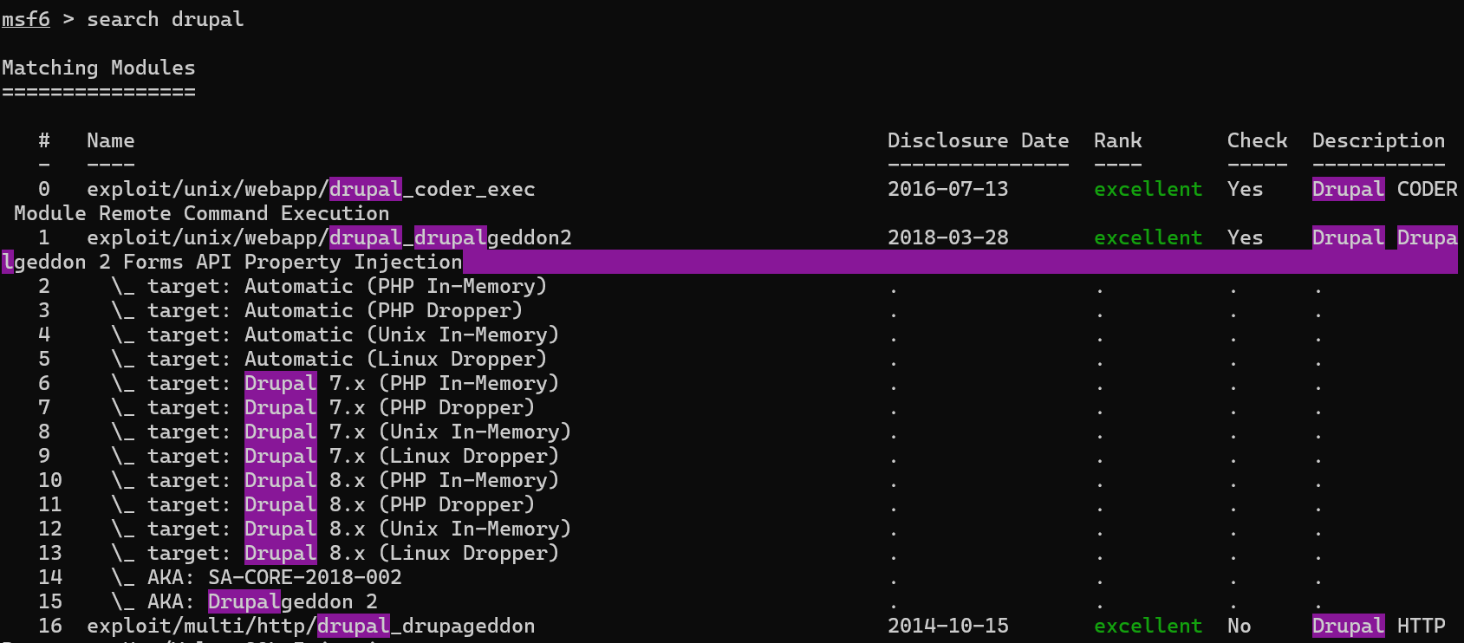Select the Disclosure Date column header
This screenshot has height=643, width=1464.
point(978,140)
